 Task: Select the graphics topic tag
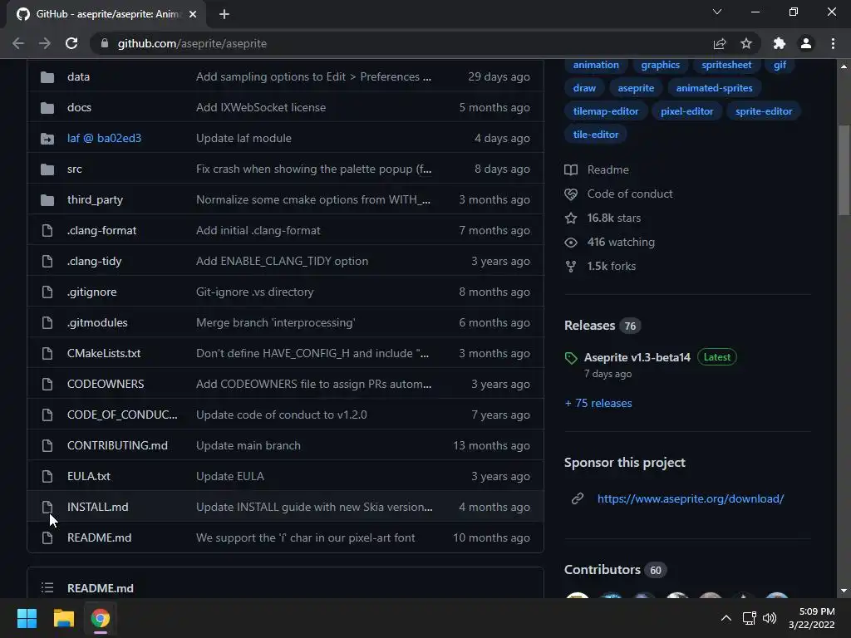tap(660, 65)
